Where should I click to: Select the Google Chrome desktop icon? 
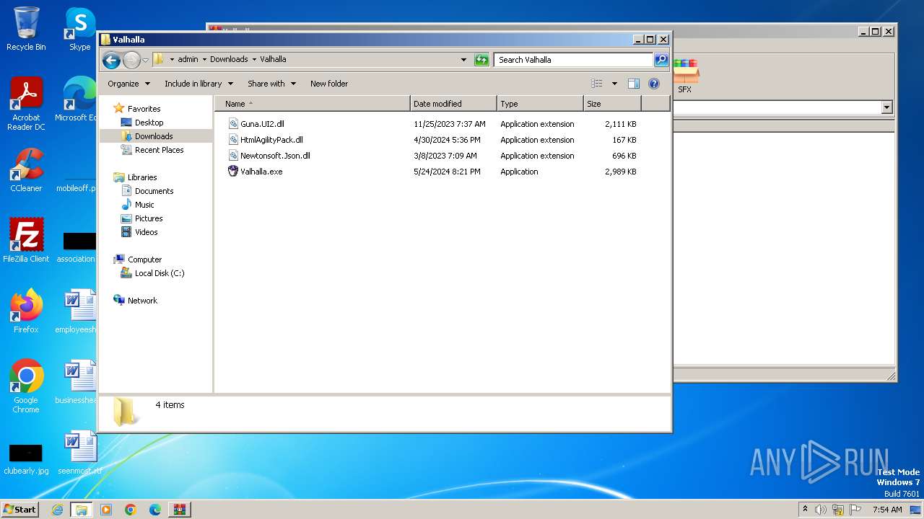point(26,386)
